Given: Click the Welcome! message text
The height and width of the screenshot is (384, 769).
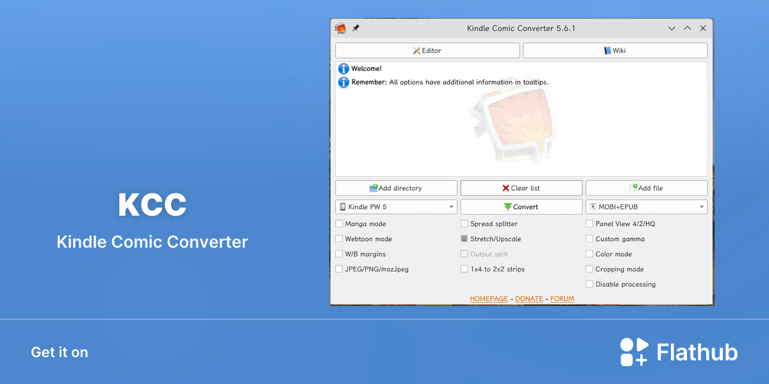Looking at the screenshot, I should (367, 68).
